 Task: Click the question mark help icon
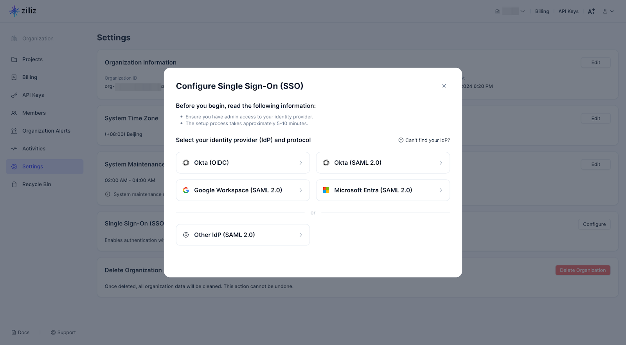(x=401, y=140)
